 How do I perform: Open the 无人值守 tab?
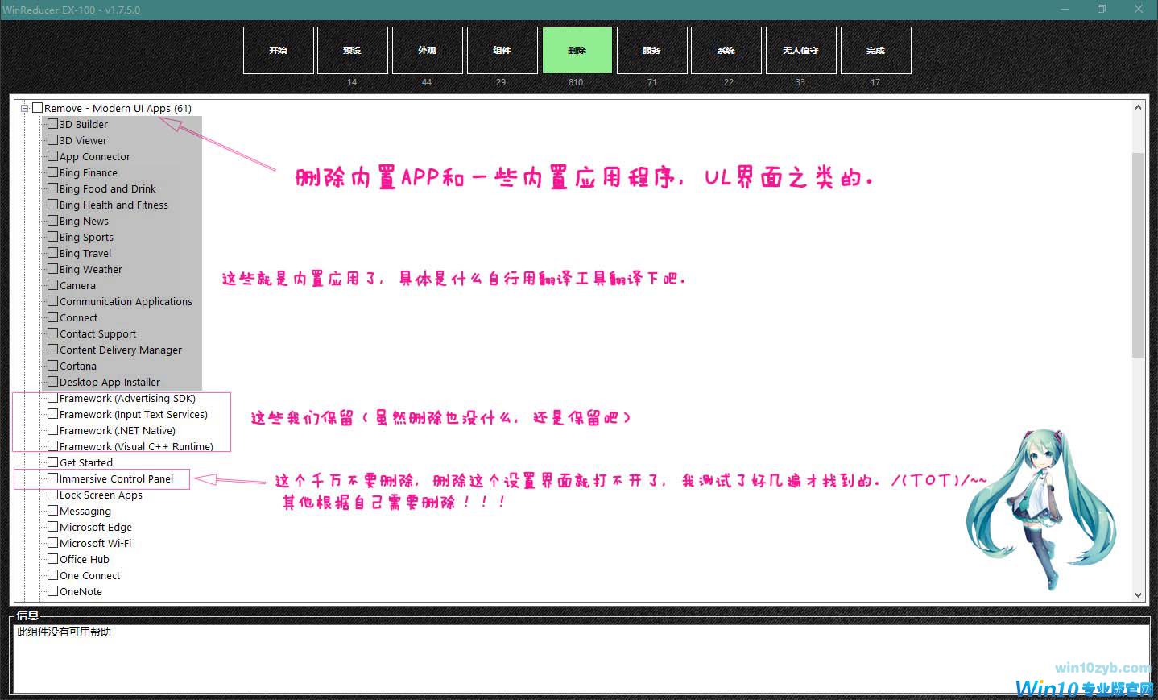801,50
